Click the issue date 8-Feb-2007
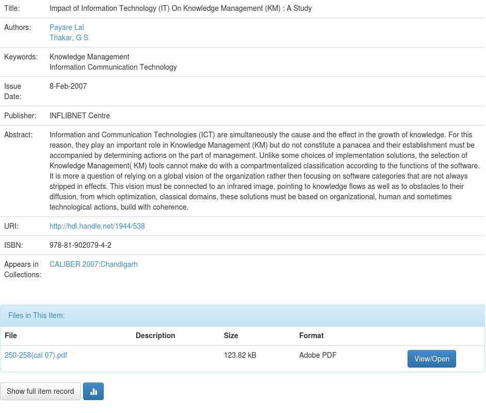This screenshot has height=413, width=486. [x=68, y=86]
